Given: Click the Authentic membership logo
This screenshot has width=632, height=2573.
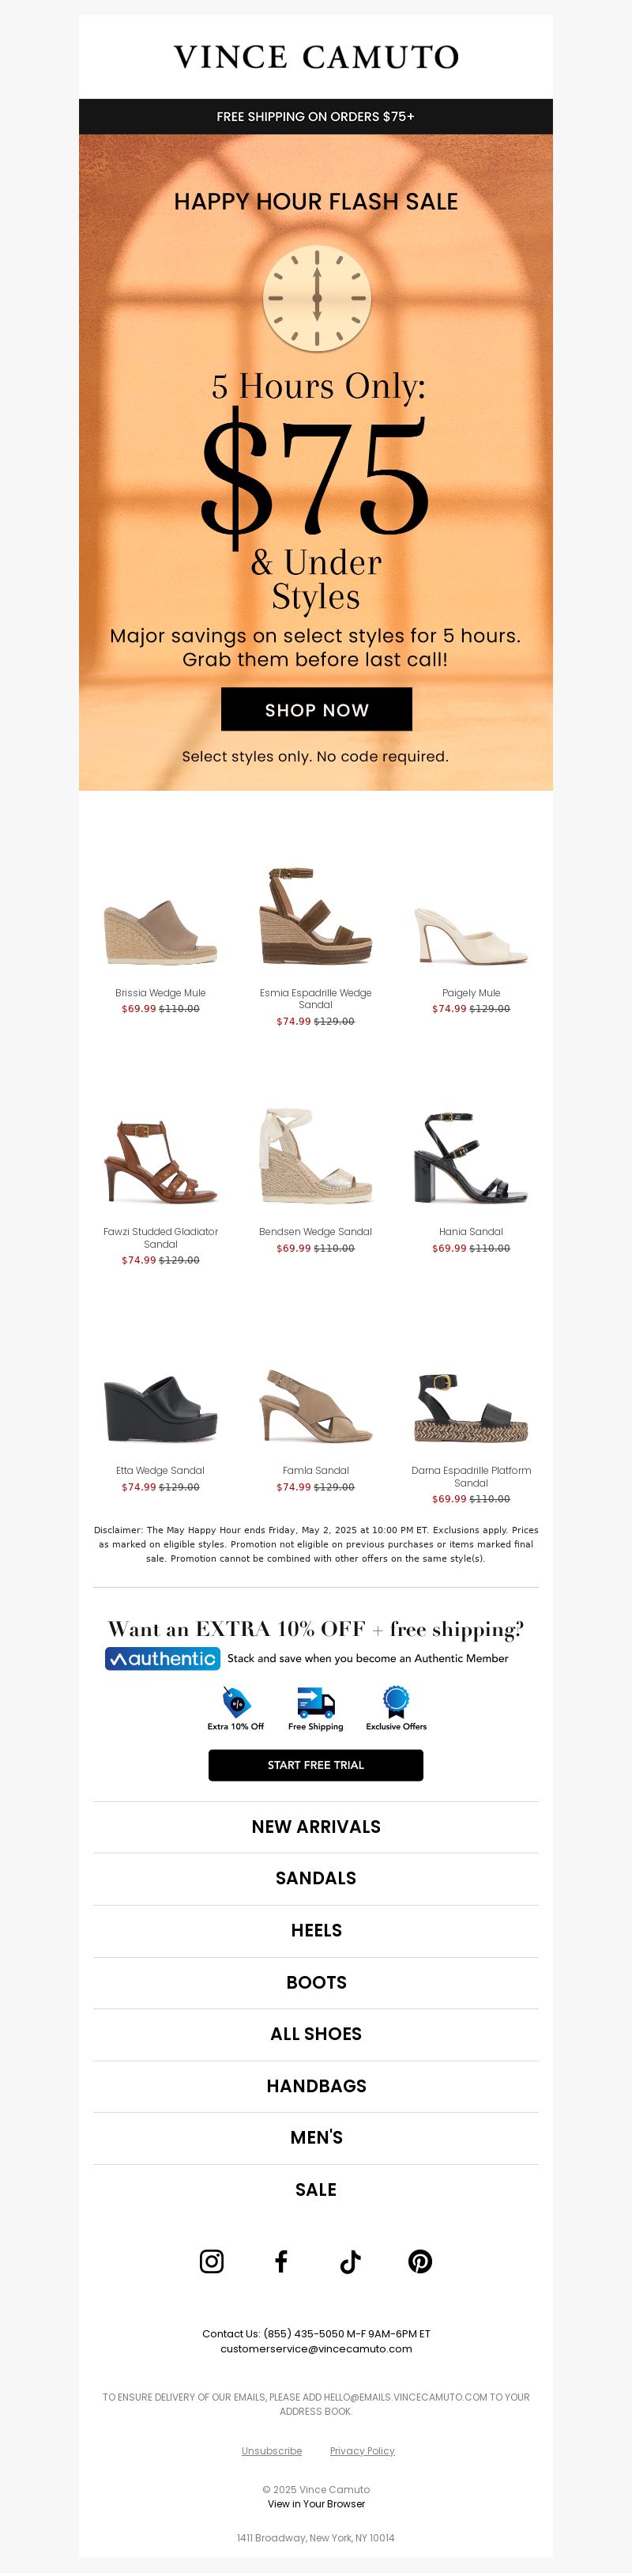Looking at the screenshot, I should [x=163, y=1658].
